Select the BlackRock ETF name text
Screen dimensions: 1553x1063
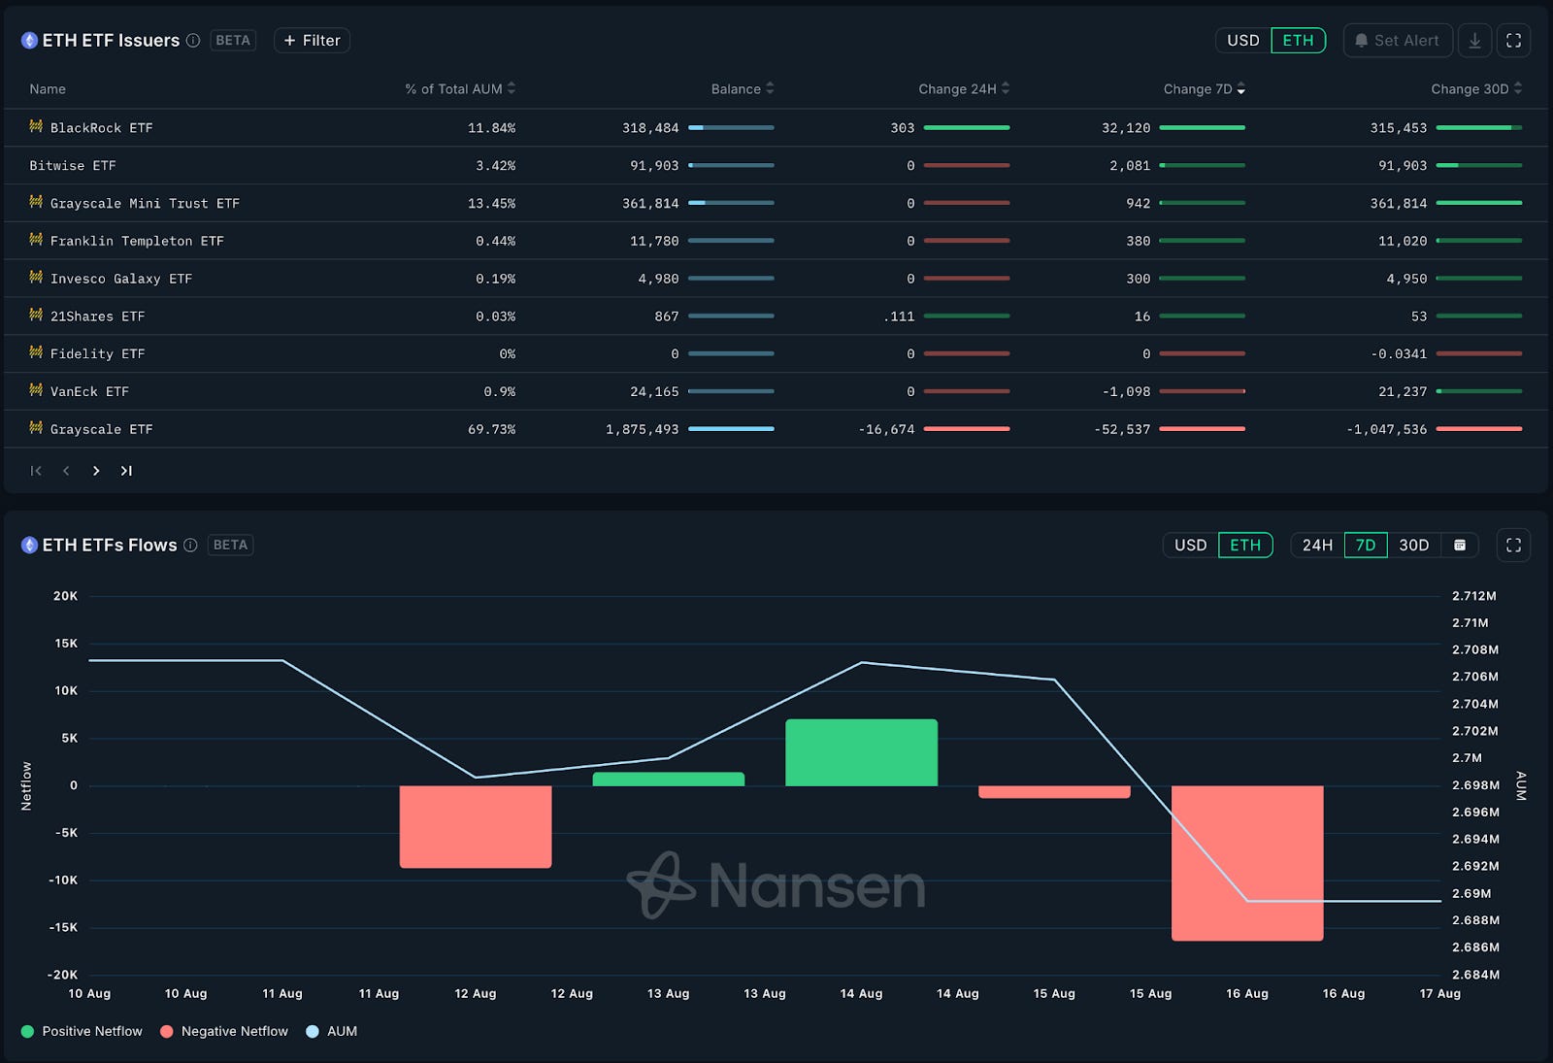(102, 128)
